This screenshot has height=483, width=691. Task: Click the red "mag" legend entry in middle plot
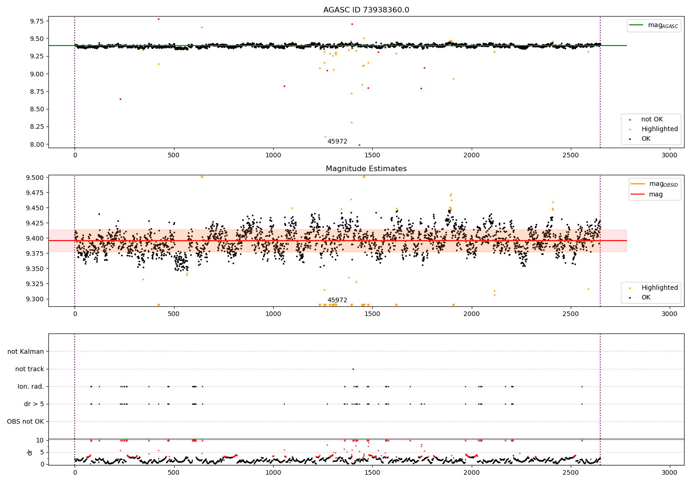coord(647,195)
